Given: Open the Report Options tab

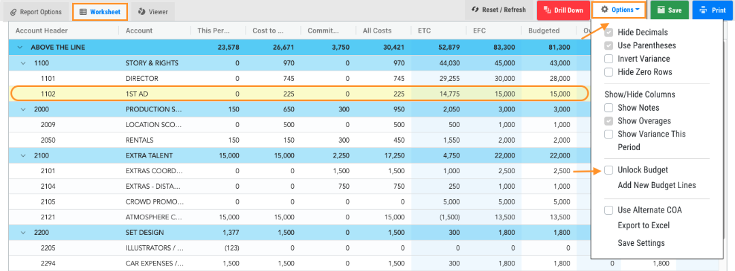Looking at the screenshot, I should [35, 12].
